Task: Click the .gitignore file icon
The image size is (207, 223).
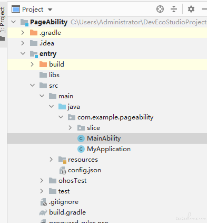Action: 43,202
